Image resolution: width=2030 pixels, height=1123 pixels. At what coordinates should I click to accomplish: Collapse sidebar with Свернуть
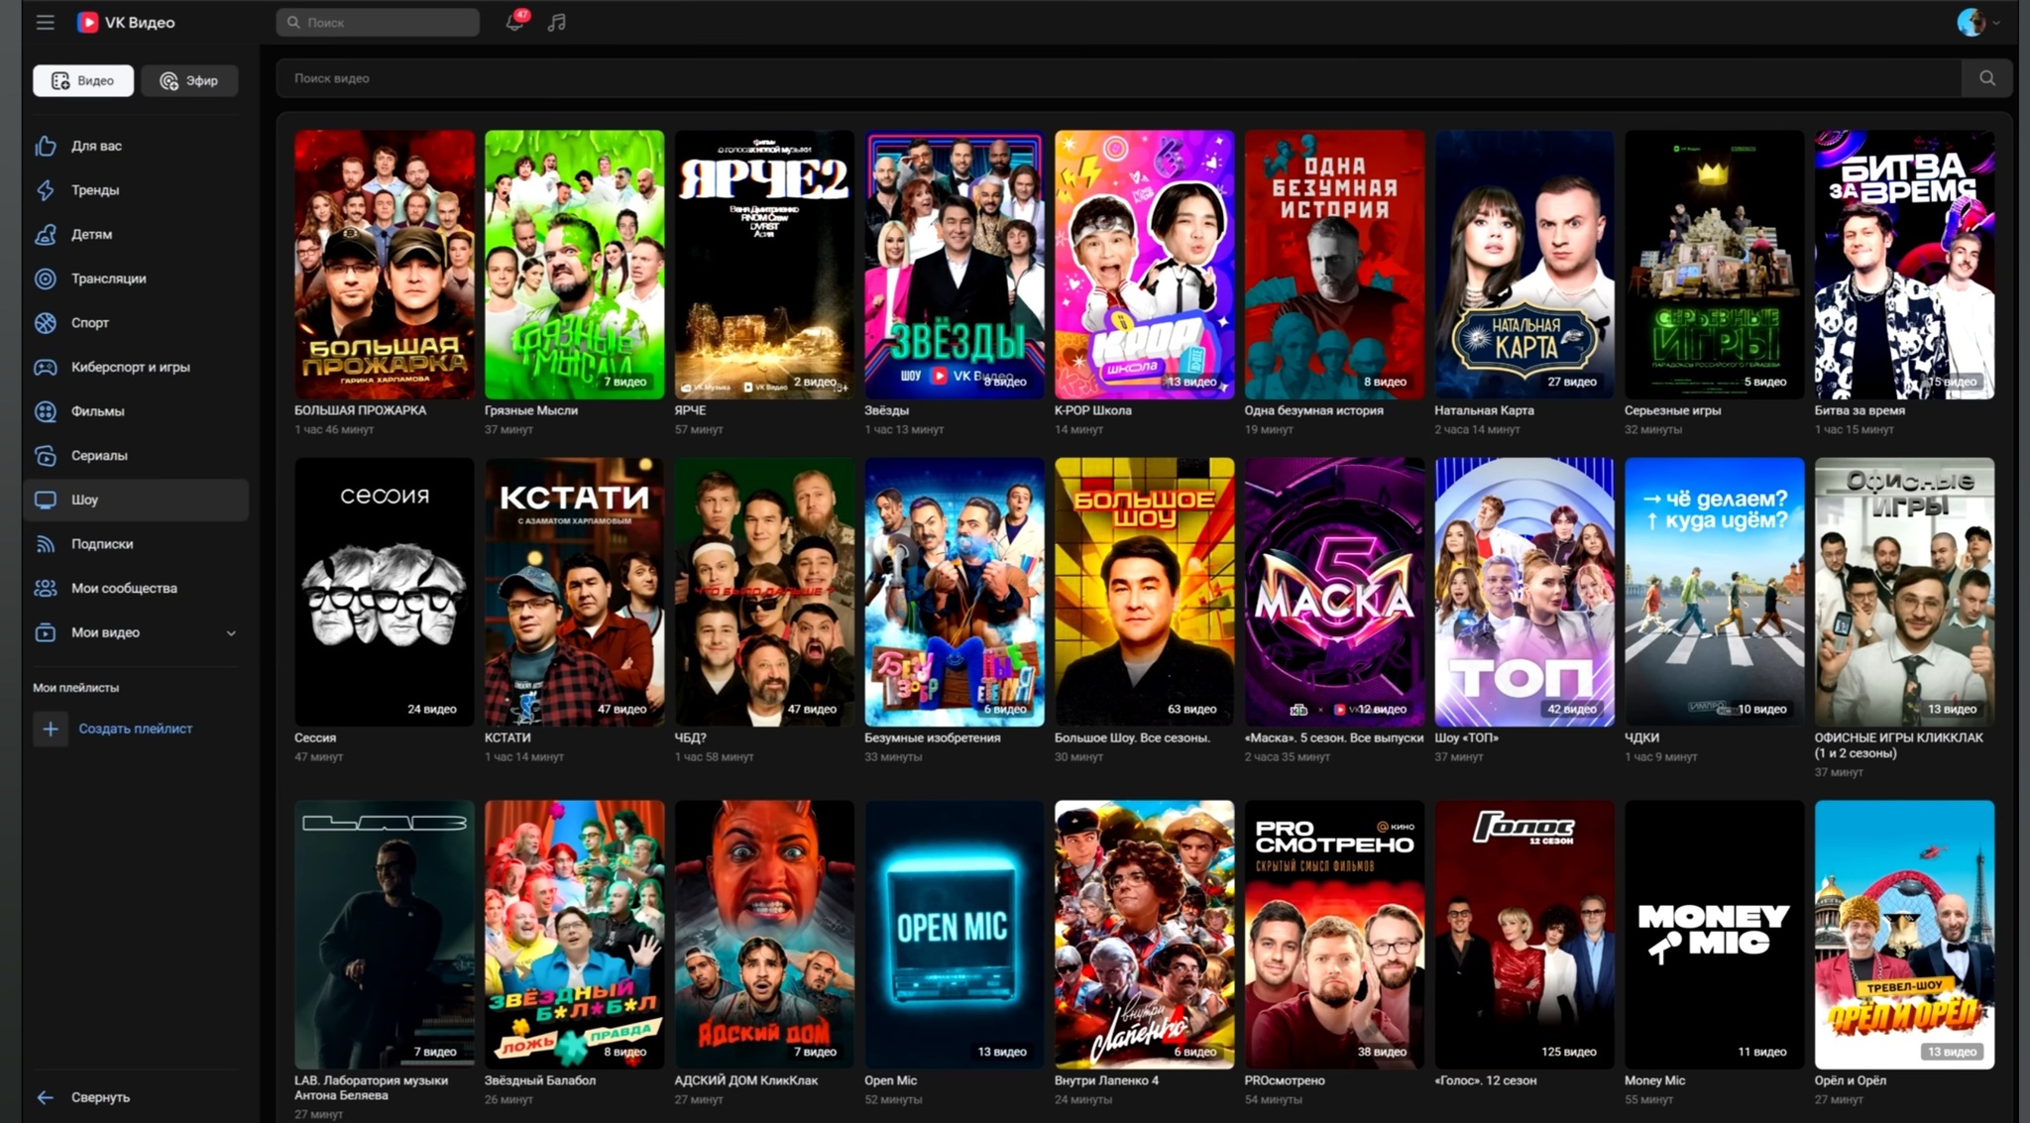pyautogui.click(x=100, y=1097)
